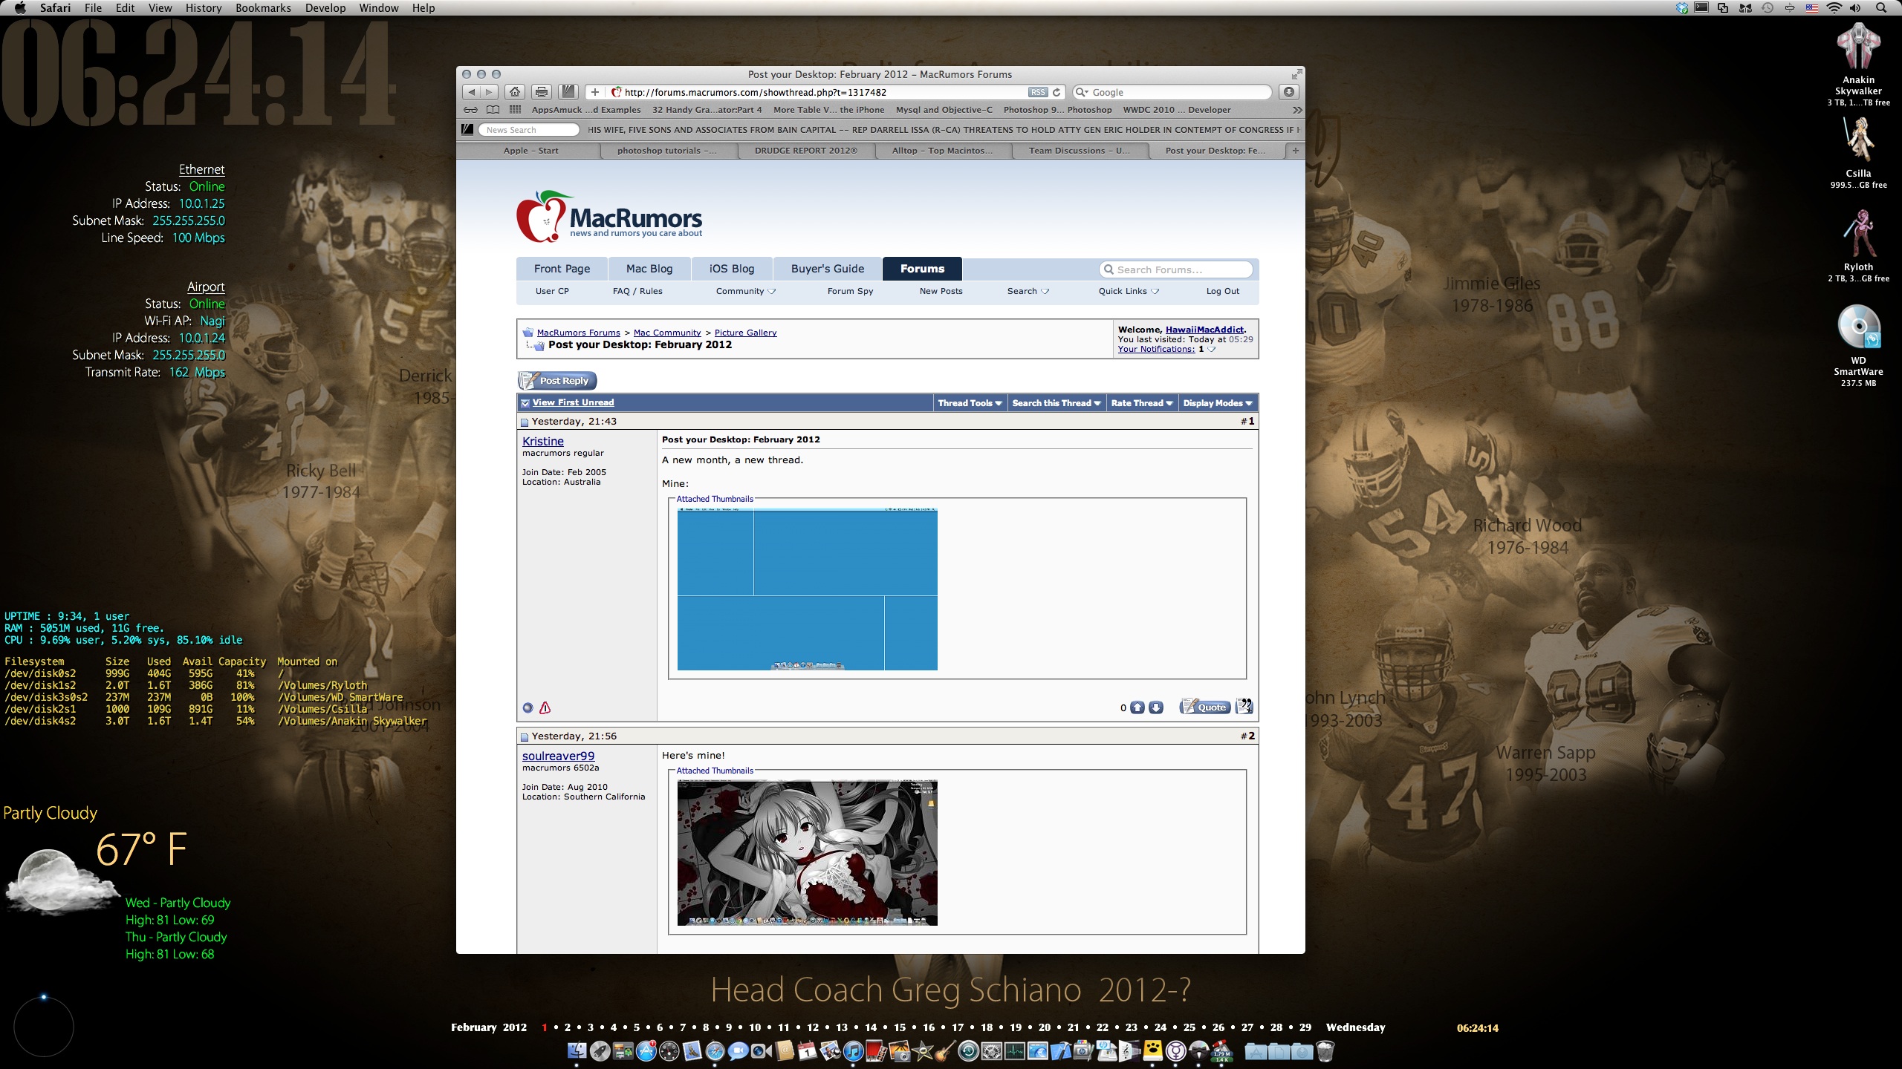Click the Safari home button
Image resolution: width=1902 pixels, height=1069 pixels.
pyautogui.click(x=515, y=92)
